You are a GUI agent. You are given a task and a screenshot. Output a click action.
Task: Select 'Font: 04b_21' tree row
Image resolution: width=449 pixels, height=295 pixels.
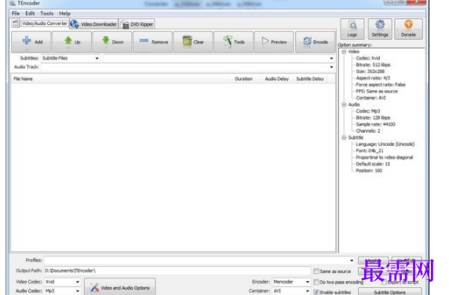(370, 151)
